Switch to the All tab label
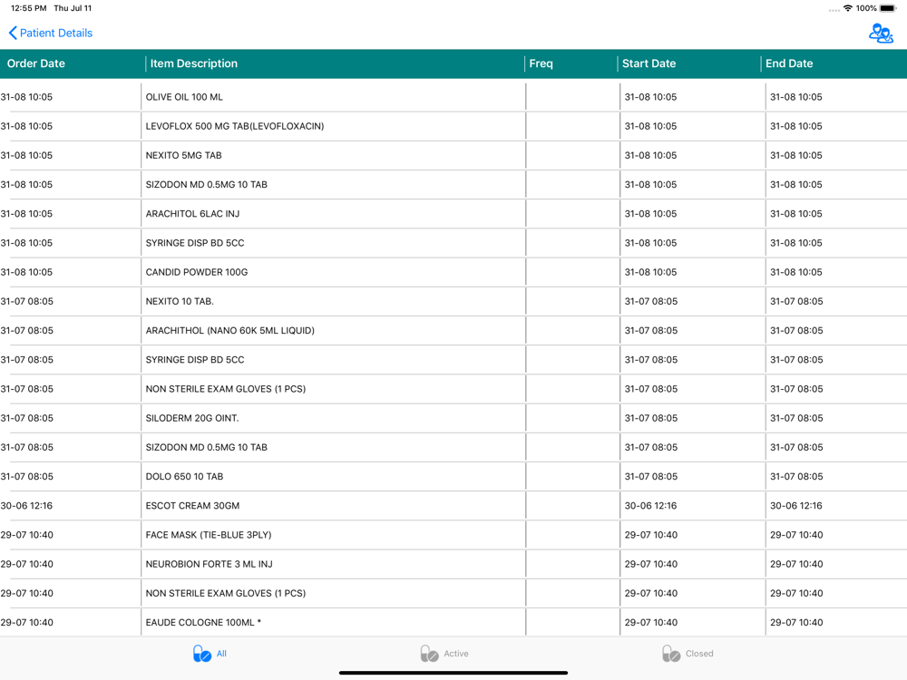The width and height of the screenshot is (907, 680). [x=221, y=654]
